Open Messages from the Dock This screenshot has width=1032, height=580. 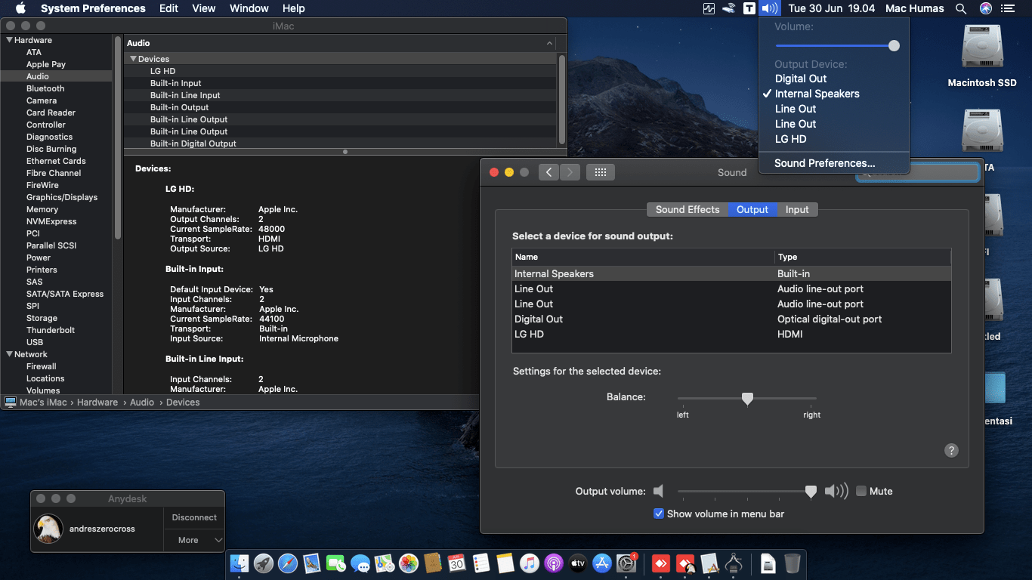tap(360, 563)
